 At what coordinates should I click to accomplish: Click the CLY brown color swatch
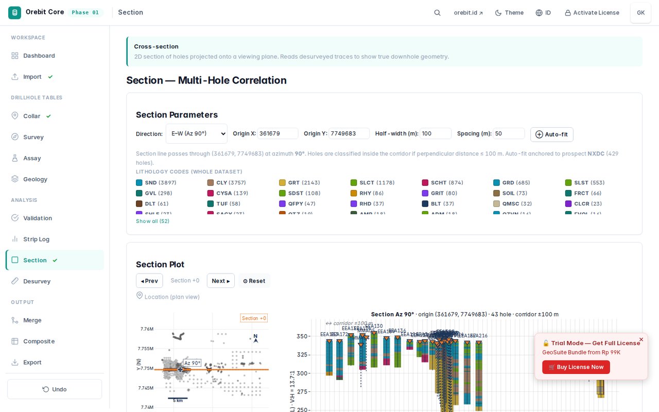tap(211, 183)
